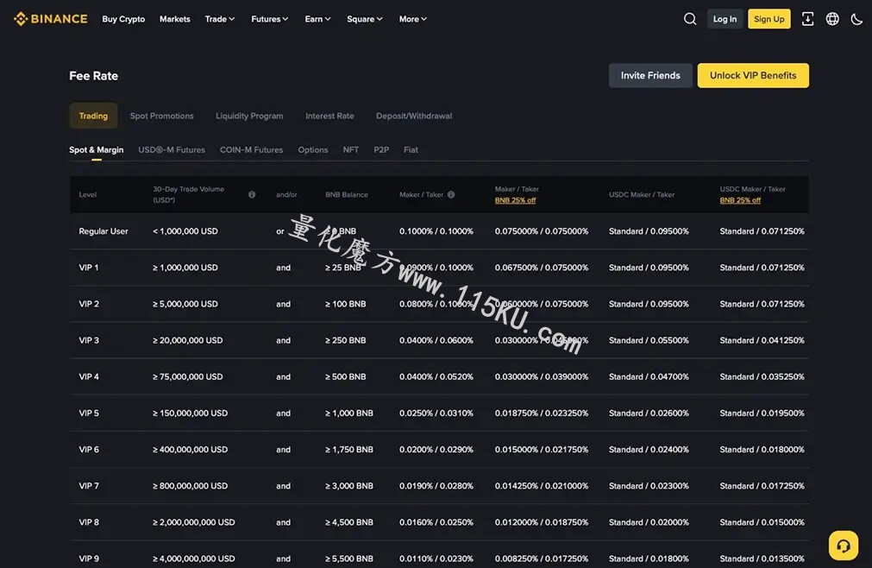Image resolution: width=872 pixels, height=568 pixels.
Task: Click the VIP 4 level cell
Action: (x=89, y=376)
